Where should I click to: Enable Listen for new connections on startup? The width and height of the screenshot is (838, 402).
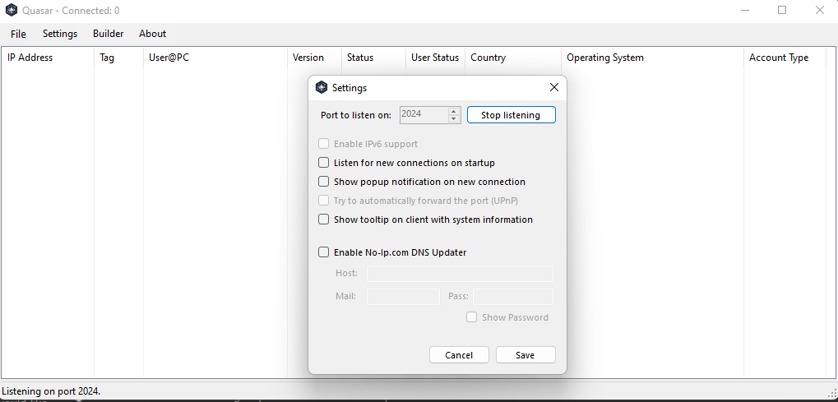point(323,163)
